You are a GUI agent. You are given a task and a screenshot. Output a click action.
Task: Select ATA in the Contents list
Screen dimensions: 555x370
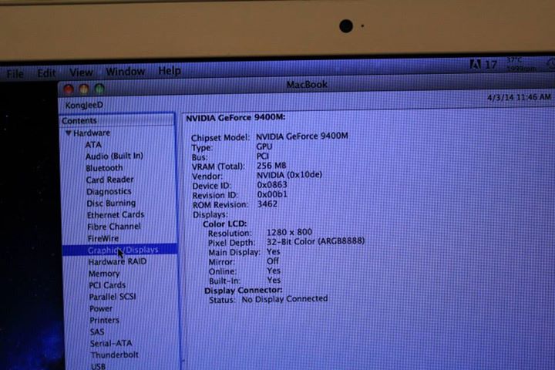click(x=93, y=144)
